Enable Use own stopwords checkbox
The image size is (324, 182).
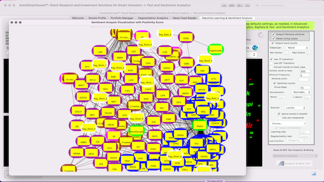[x=279, y=118]
